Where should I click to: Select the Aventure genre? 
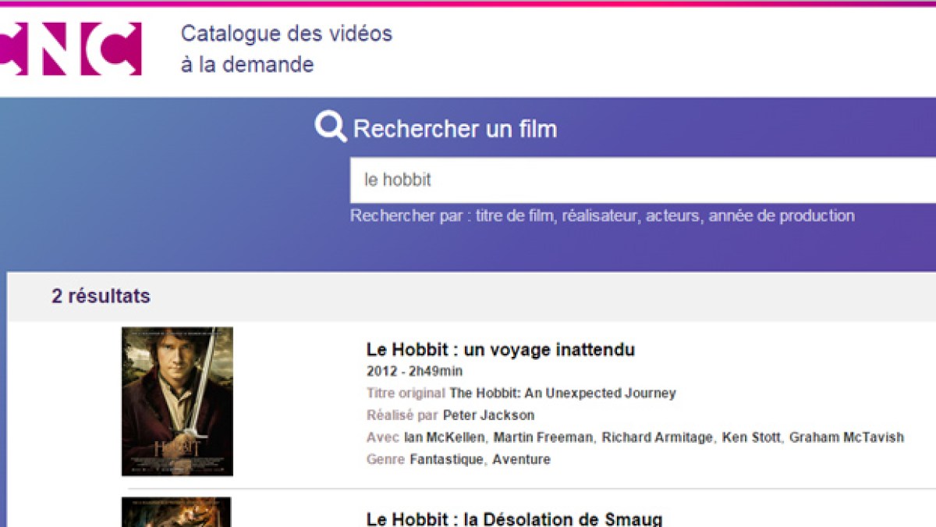[x=521, y=459]
